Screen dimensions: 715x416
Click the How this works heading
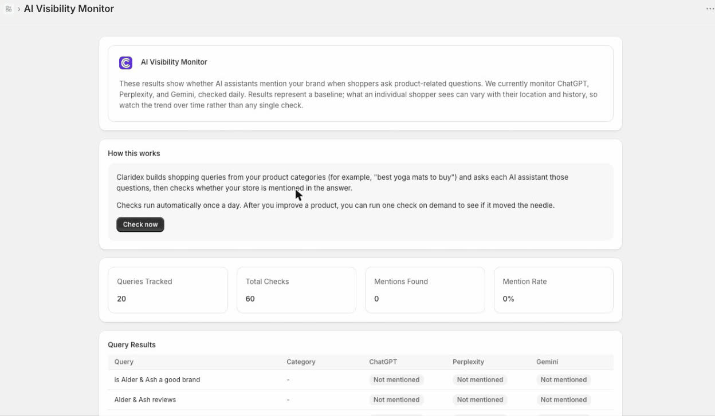[x=134, y=153]
